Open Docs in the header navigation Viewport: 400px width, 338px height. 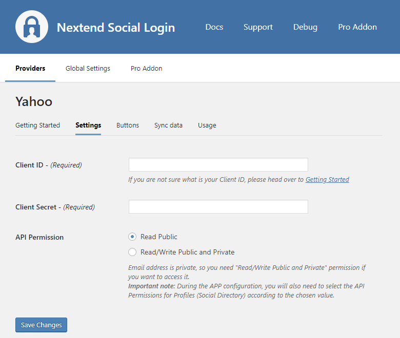coord(214,27)
